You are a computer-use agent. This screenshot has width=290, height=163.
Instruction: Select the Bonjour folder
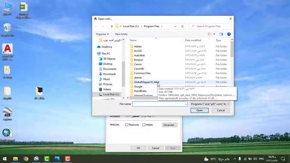point(139,60)
